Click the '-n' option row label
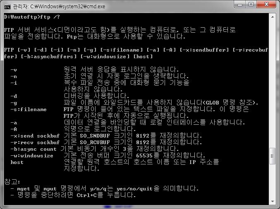The image size is (280, 209). point(14,76)
